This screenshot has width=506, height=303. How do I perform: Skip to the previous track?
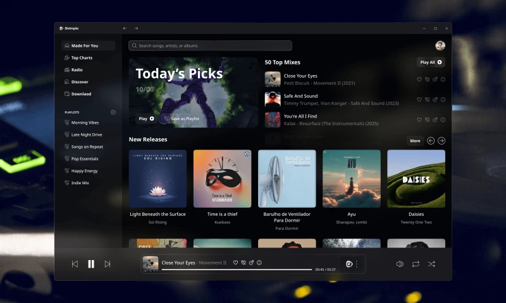point(75,264)
